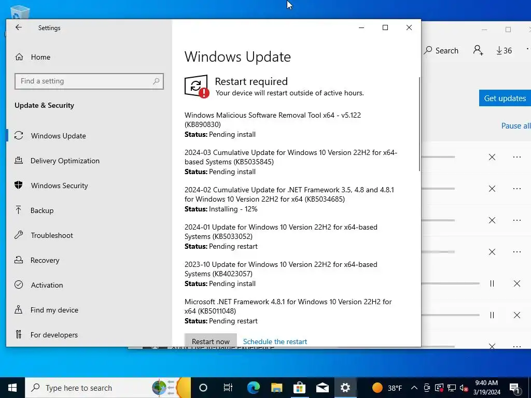Open the Backup section

42,210
